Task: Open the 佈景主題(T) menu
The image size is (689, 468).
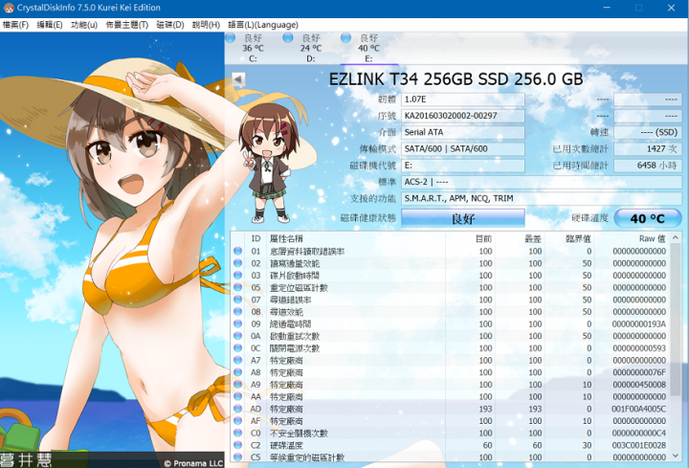Action: (x=127, y=25)
